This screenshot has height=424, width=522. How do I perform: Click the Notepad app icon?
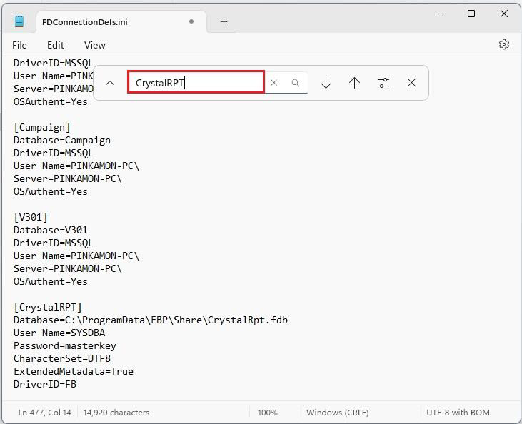(x=19, y=21)
